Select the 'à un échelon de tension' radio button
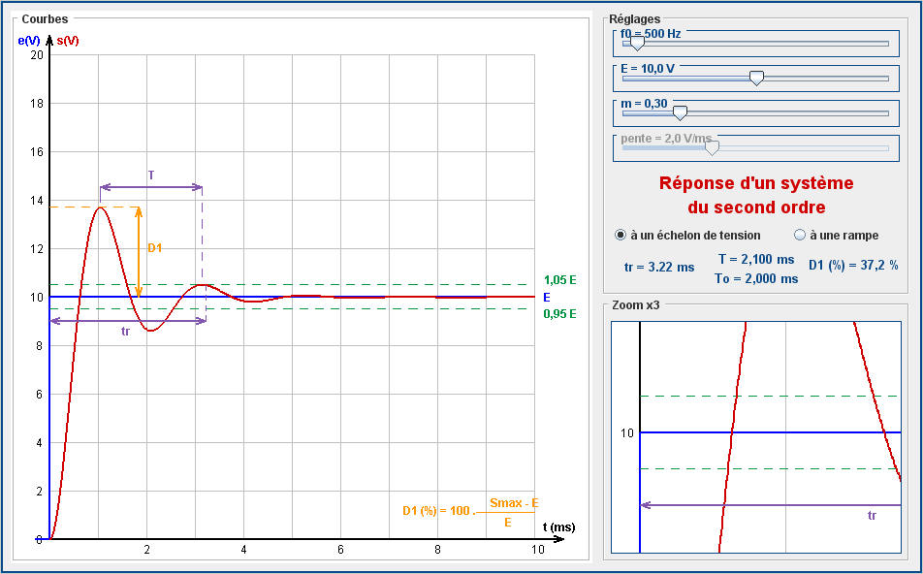The height and width of the screenshot is (574, 923). point(621,235)
